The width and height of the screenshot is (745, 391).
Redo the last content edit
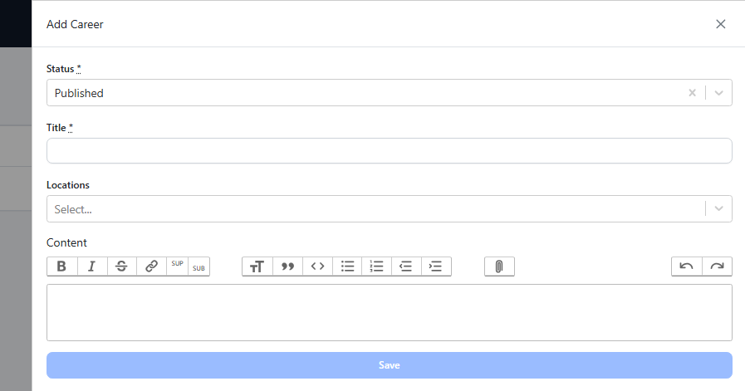(717, 266)
